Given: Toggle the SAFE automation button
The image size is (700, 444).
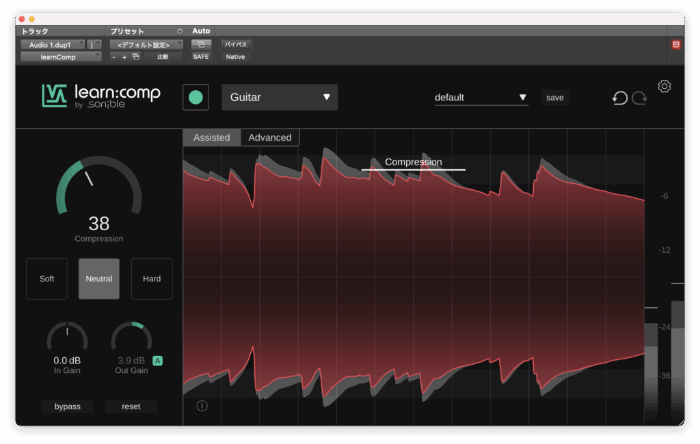Looking at the screenshot, I should pyautogui.click(x=201, y=57).
